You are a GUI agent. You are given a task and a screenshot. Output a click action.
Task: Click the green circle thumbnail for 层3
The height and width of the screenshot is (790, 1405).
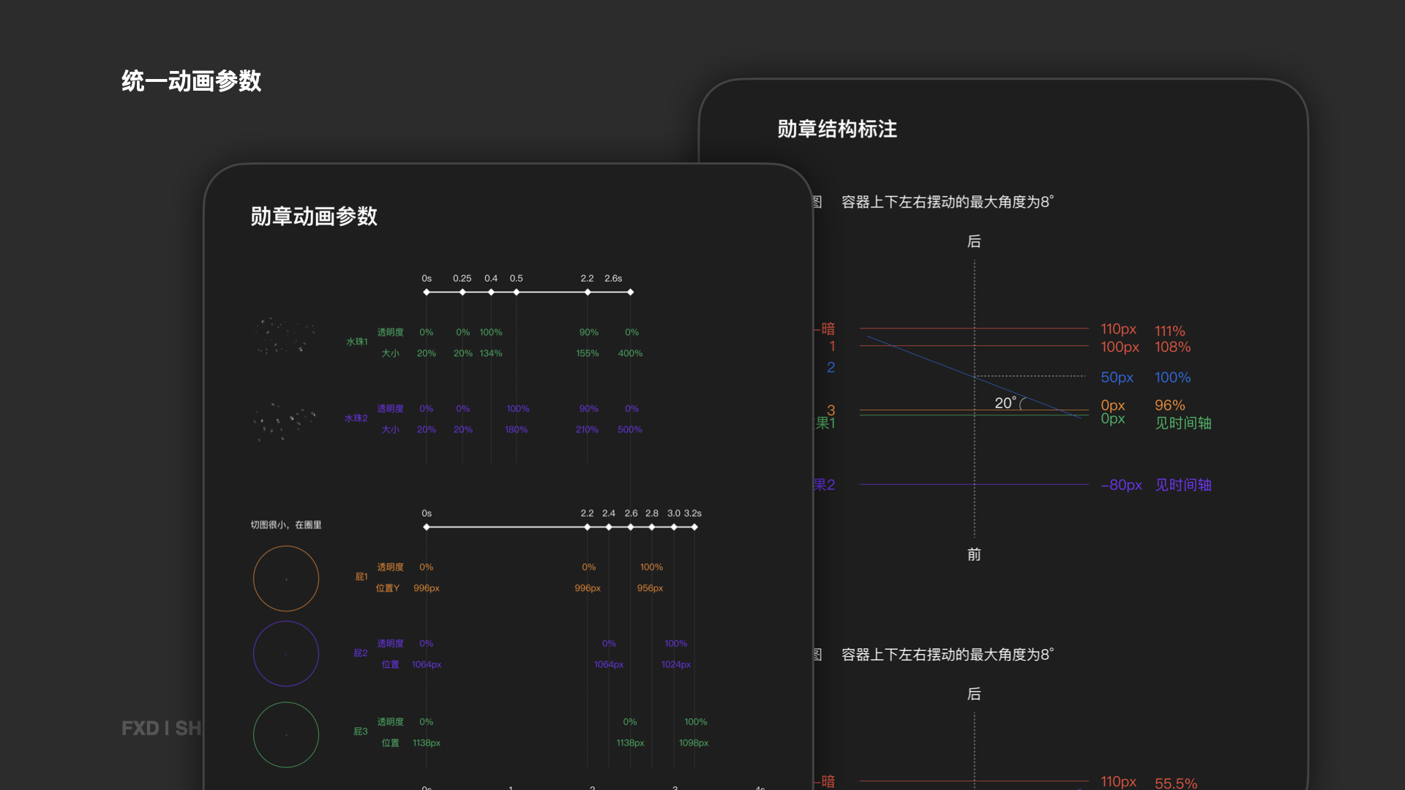286,734
